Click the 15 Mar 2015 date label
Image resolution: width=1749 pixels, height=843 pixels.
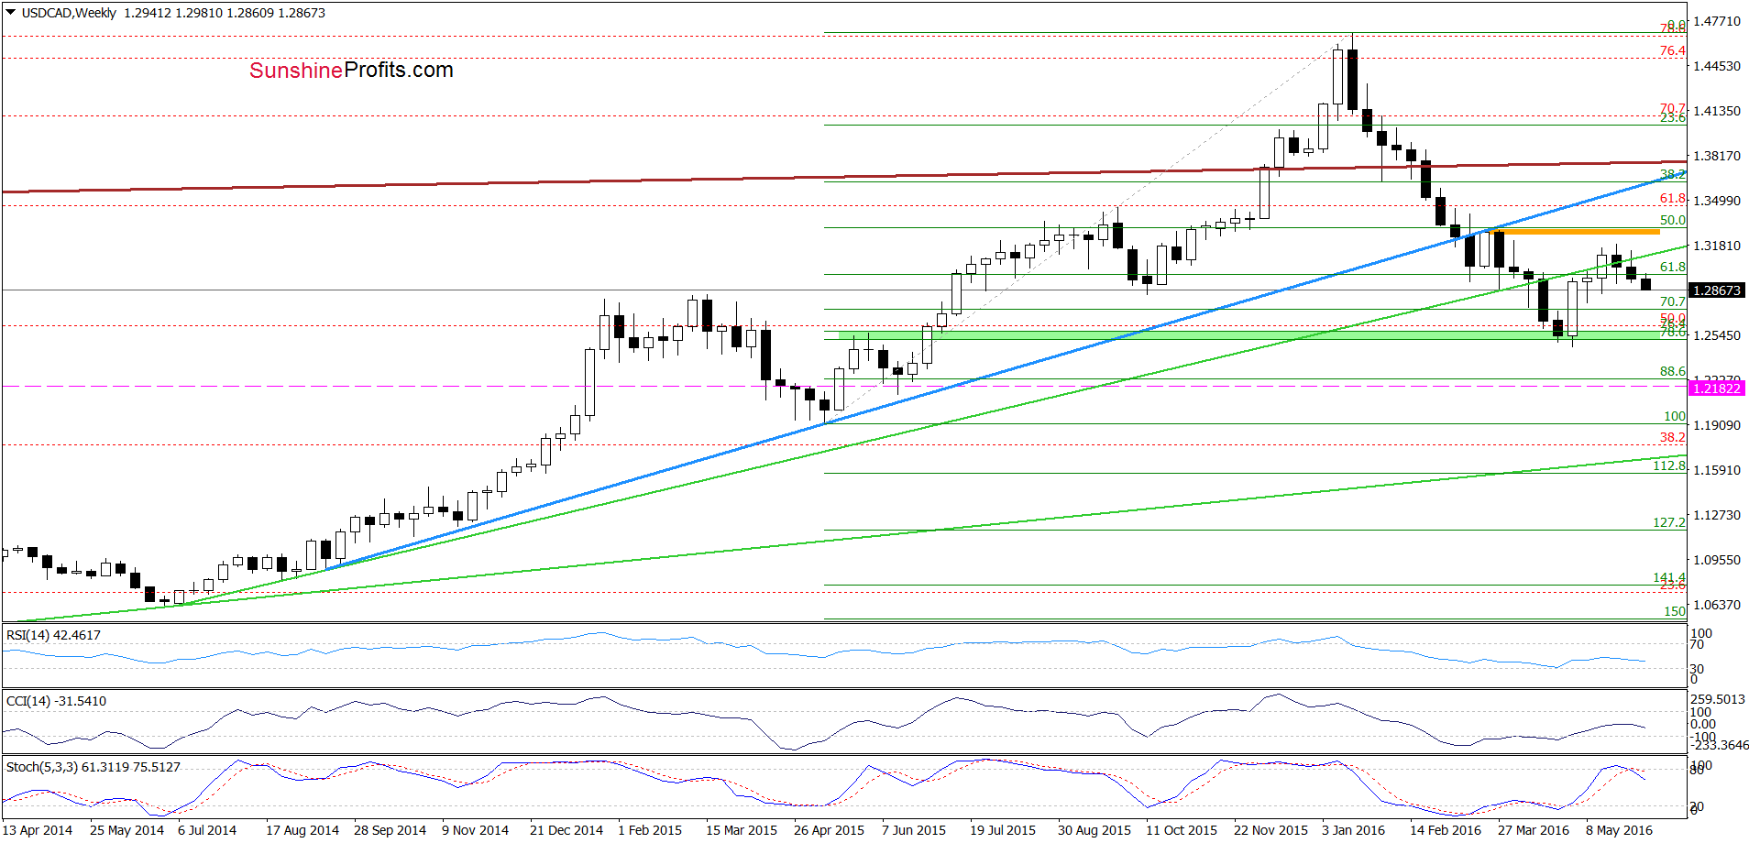click(742, 830)
